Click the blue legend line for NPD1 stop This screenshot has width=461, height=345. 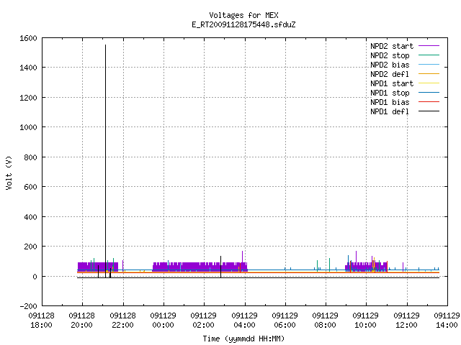429,93
